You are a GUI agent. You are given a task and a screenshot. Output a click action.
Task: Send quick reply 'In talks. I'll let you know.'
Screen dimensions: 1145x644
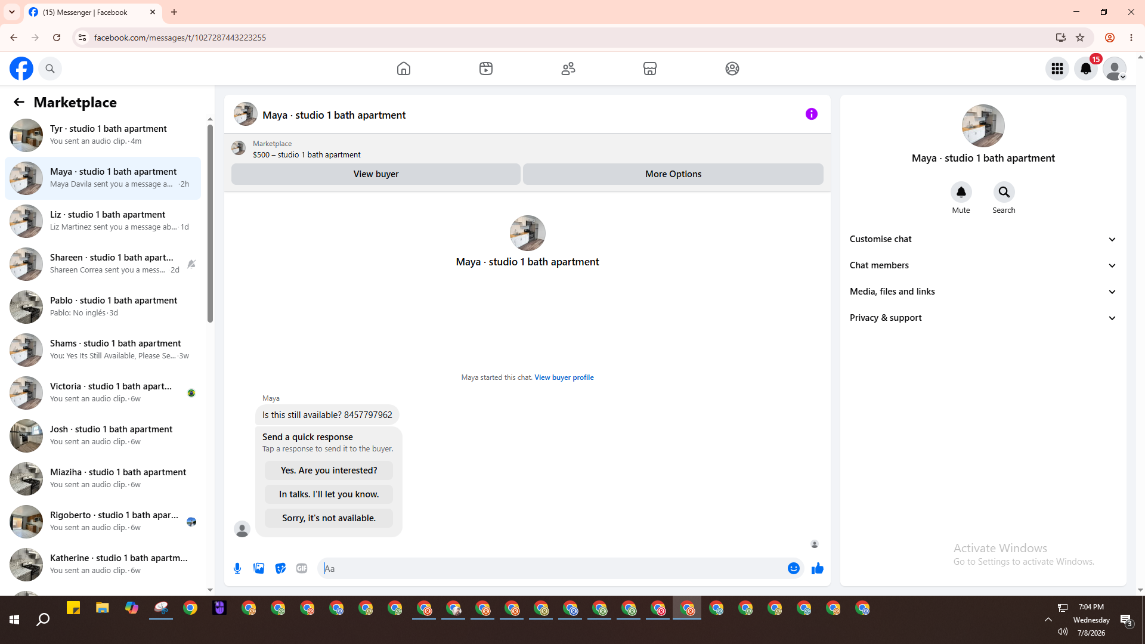click(329, 494)
